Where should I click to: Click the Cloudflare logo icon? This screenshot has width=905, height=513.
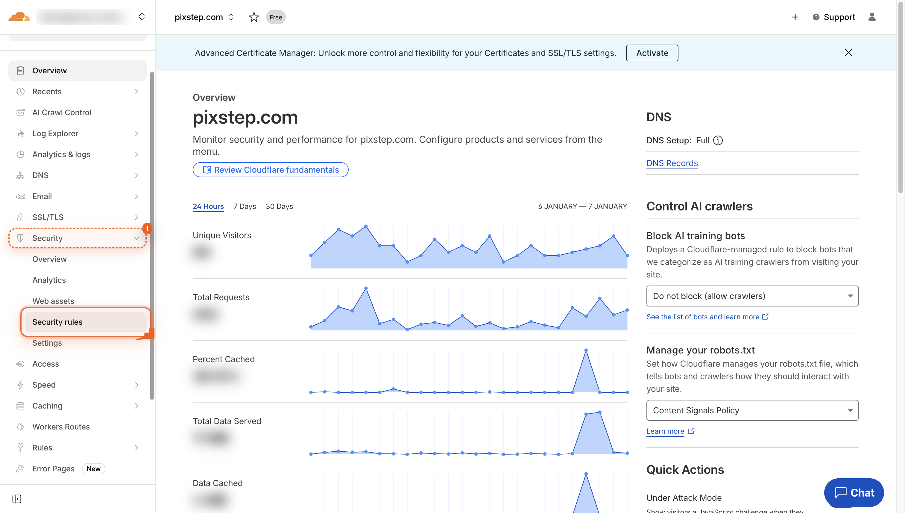click(19, 16)
